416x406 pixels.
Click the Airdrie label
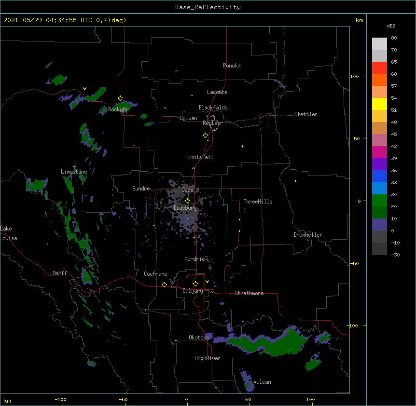coord(194,259)
